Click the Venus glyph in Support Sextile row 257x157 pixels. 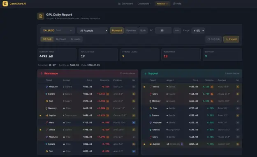[150, 87]
